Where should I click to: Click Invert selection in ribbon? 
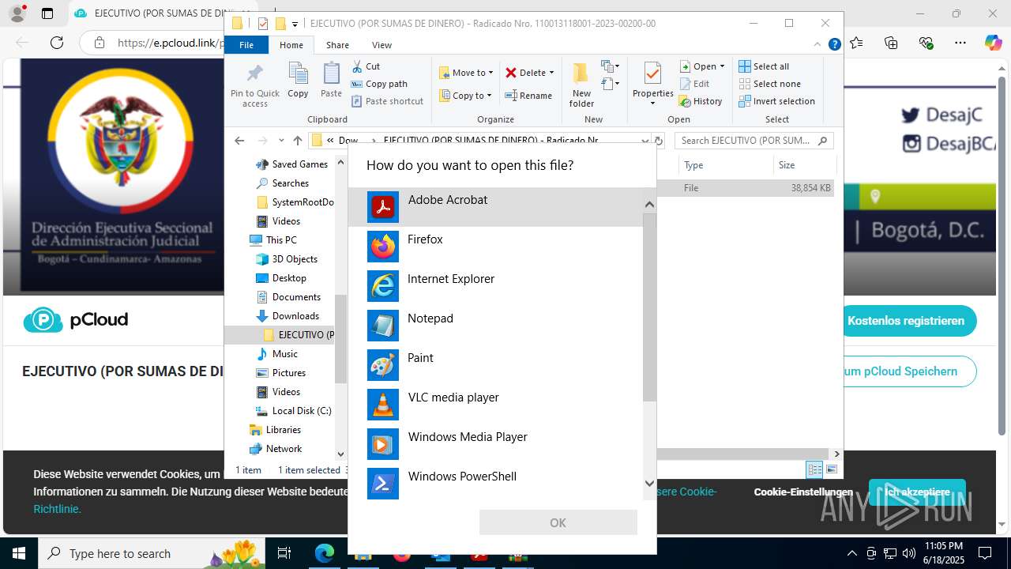pyautogui.click(x=776, y=101)
